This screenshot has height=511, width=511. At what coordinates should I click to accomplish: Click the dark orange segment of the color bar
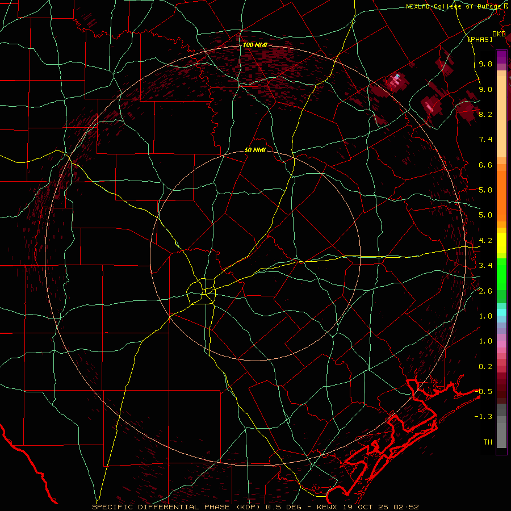(501, 196)
